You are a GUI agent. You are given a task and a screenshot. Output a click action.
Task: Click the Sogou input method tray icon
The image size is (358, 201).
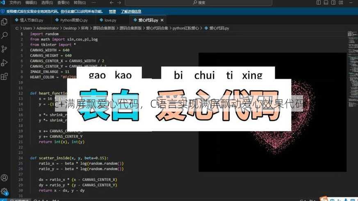324,199
